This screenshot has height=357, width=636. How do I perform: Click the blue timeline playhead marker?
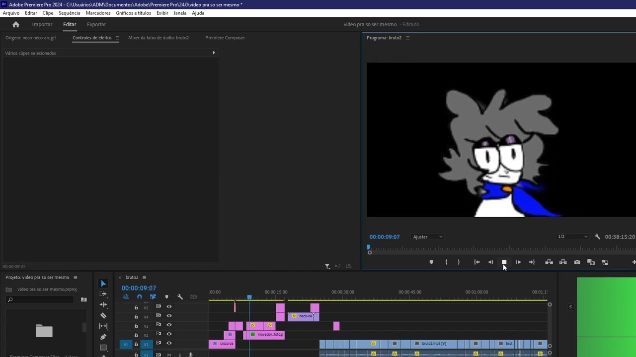[249, 297]
